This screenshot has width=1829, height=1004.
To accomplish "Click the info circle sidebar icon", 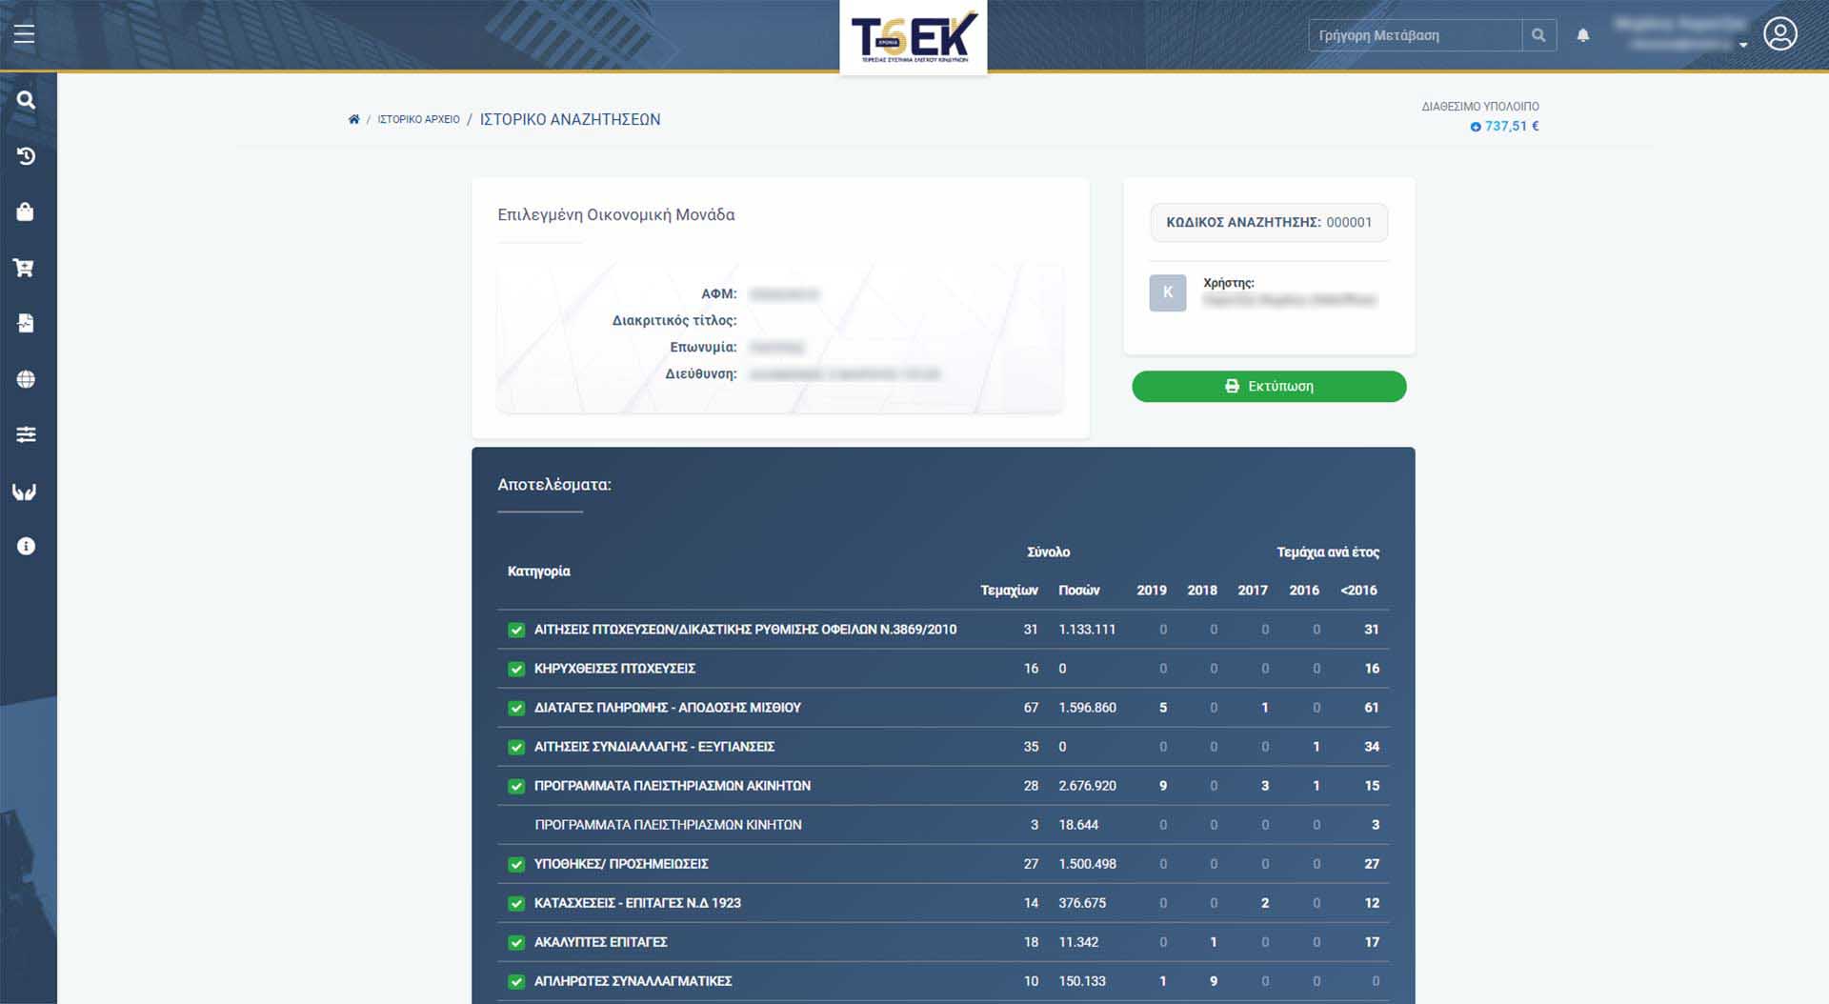I will coord(26,546).
